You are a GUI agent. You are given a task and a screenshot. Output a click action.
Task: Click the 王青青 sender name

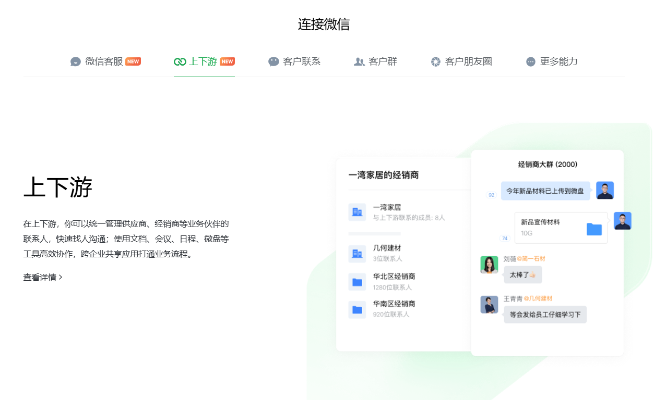(513, 299)
